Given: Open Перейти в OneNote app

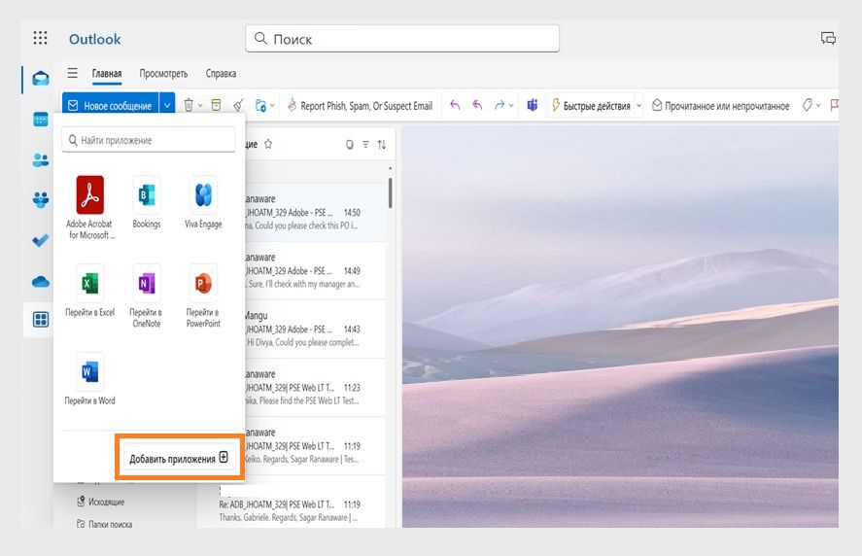Looking at the screenshot, I should click(146, 295).
